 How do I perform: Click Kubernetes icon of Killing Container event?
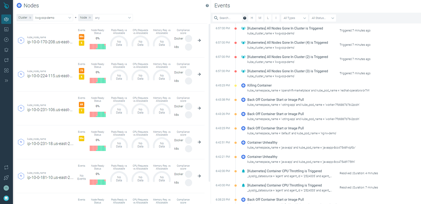click(243, 85)
